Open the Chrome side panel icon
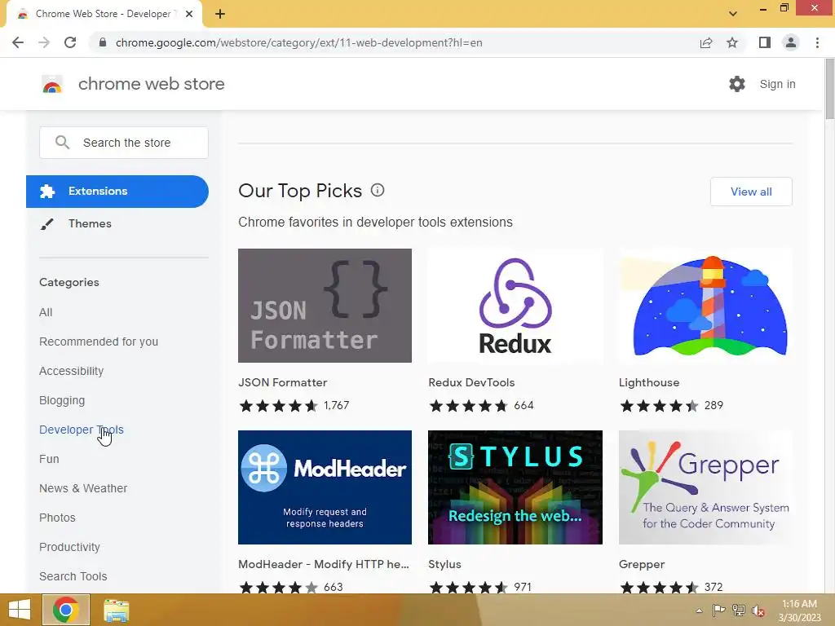Image resolution: width=835 pixels, height=626 pixels. tap(765, 42)
